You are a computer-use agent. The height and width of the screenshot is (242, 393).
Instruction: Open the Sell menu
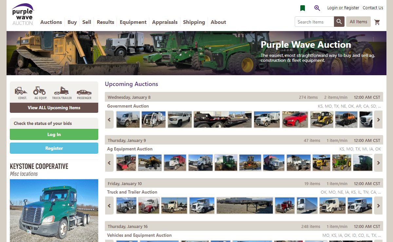coord(87,22)
